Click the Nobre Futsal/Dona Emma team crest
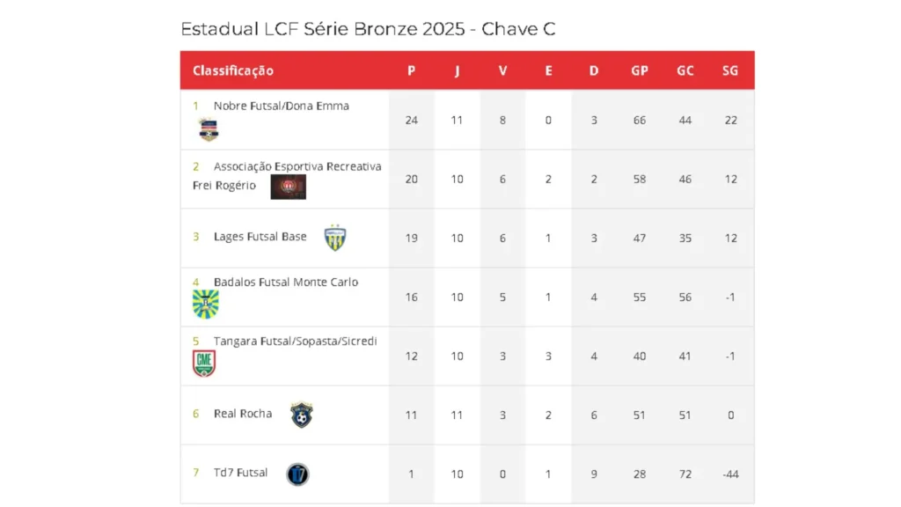Viewport: 901px width, 507px height. (209, 129)
